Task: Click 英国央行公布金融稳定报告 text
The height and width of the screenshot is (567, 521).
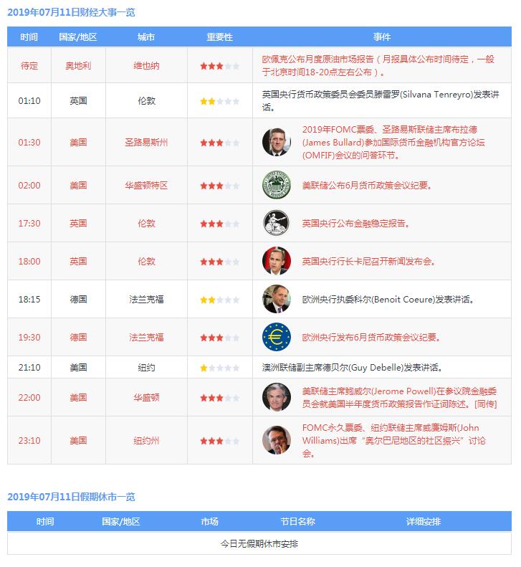Action: [355, 224]
